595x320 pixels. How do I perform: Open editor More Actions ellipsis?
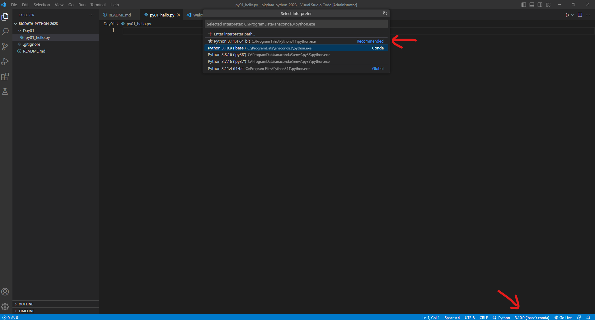[x=588, y=15]
